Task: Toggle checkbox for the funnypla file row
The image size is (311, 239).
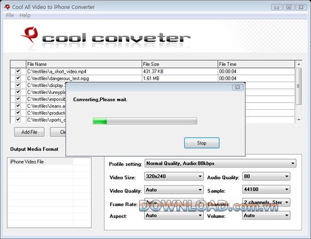Action: [x=18, y=92]
